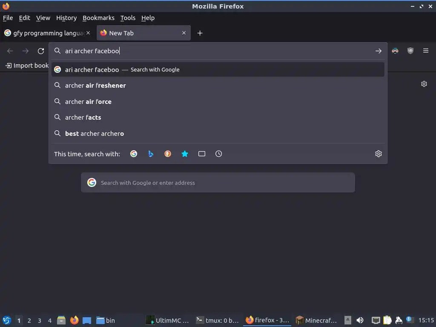
Task: Switch to tmux terminal window in taskbar
Action: 217,320
